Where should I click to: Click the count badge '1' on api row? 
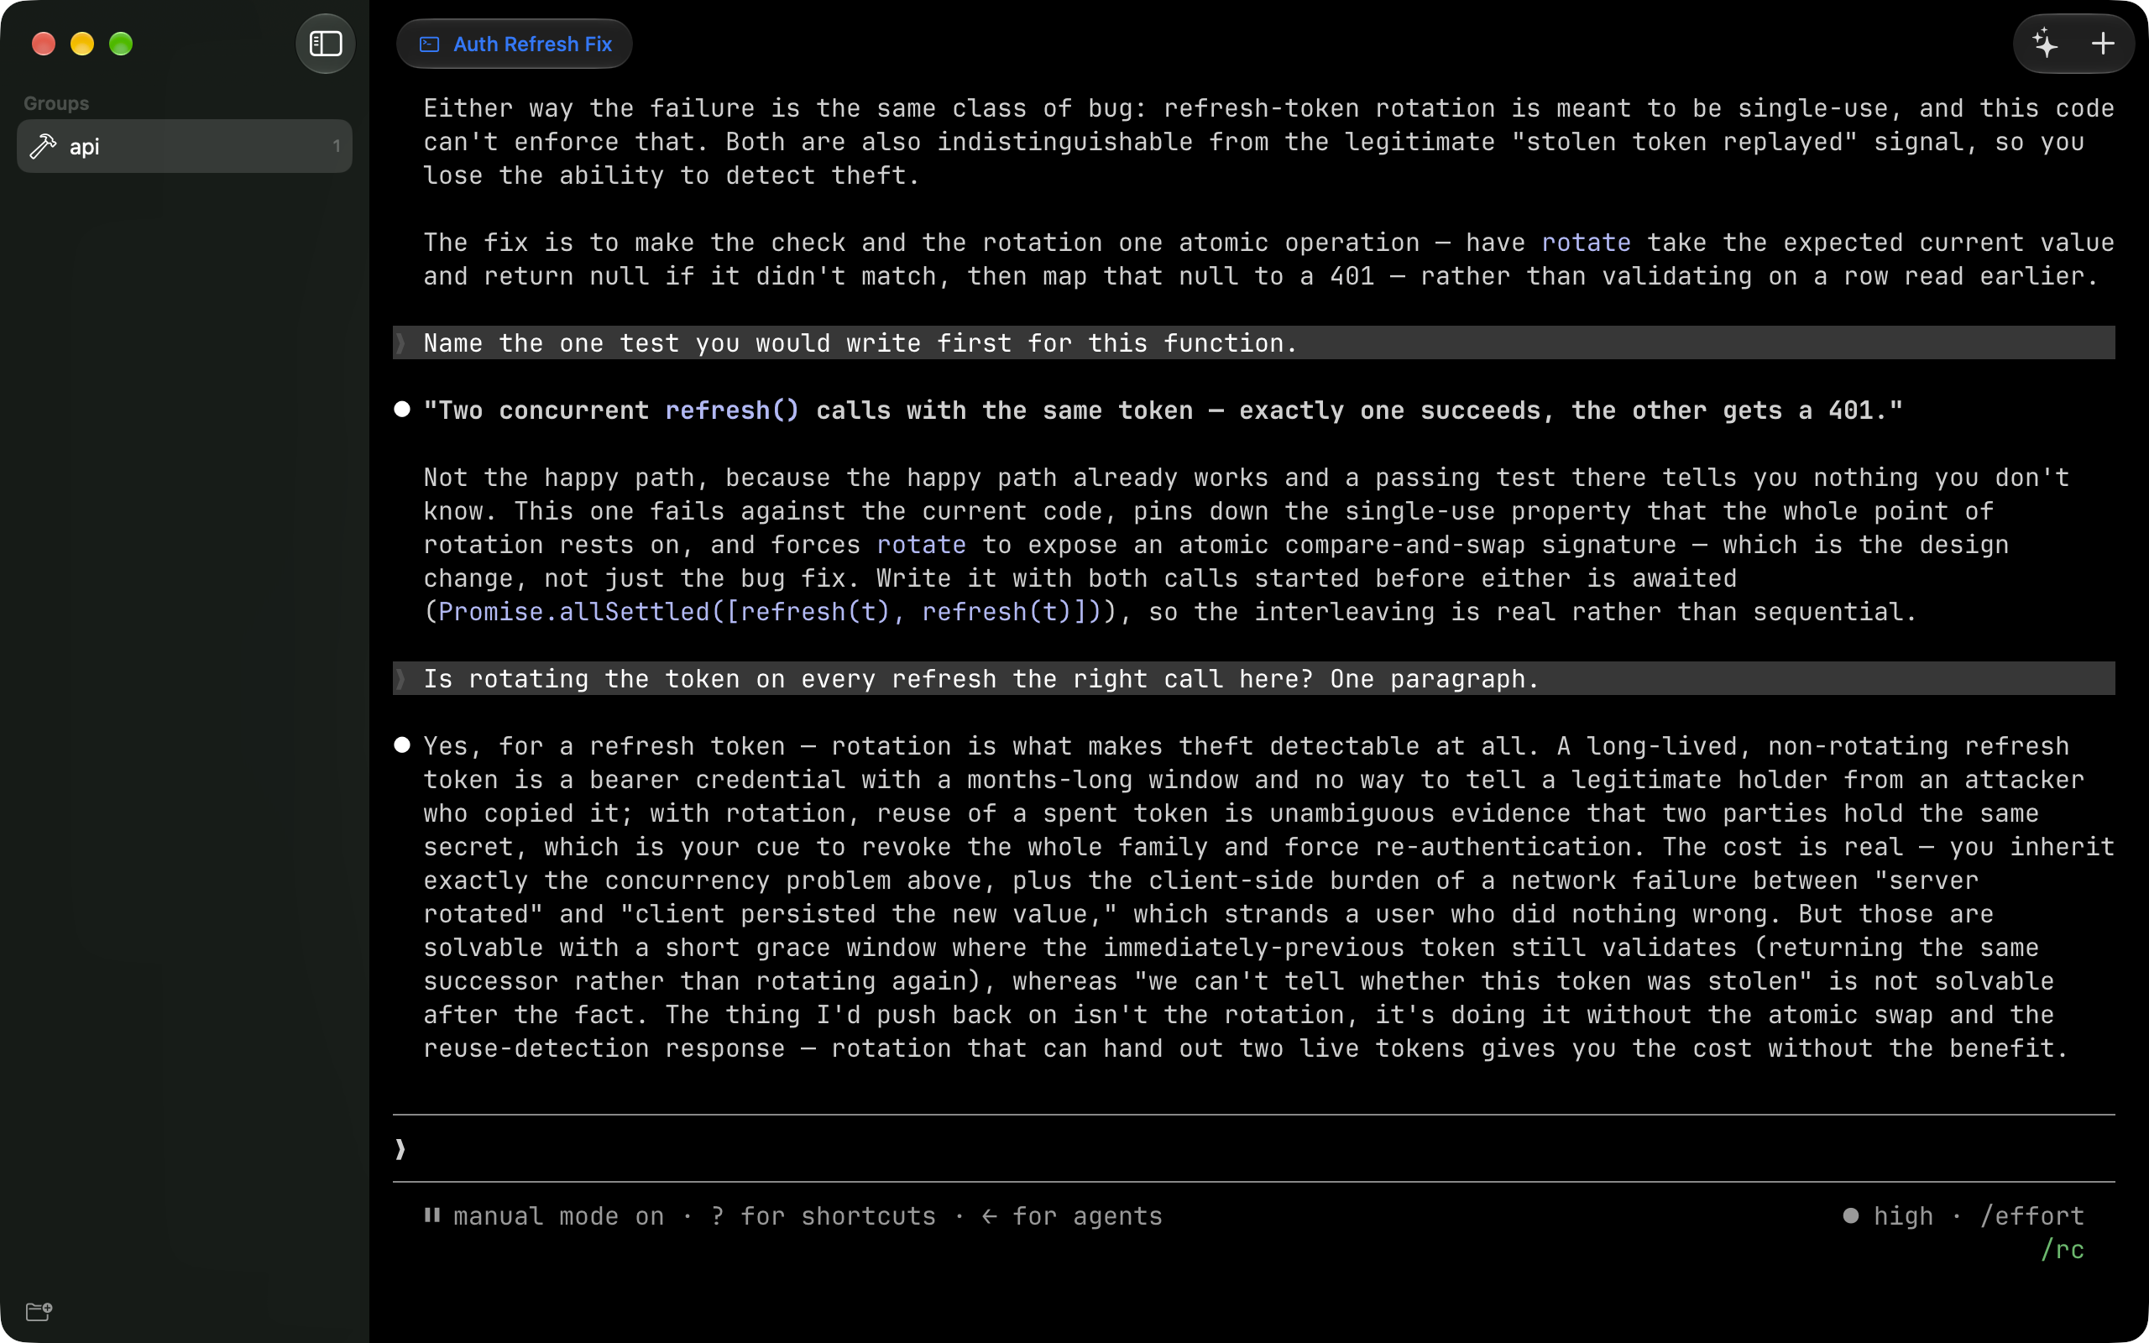[x=337, y=146]
